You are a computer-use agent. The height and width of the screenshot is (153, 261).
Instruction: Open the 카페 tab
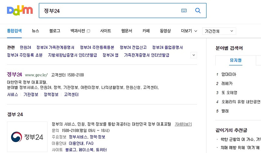(x=146, y=31)
